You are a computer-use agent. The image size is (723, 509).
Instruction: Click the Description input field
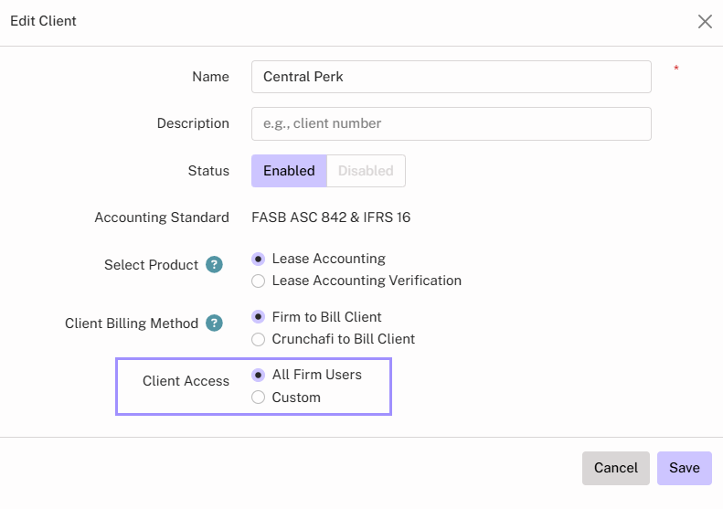[451, 123]
